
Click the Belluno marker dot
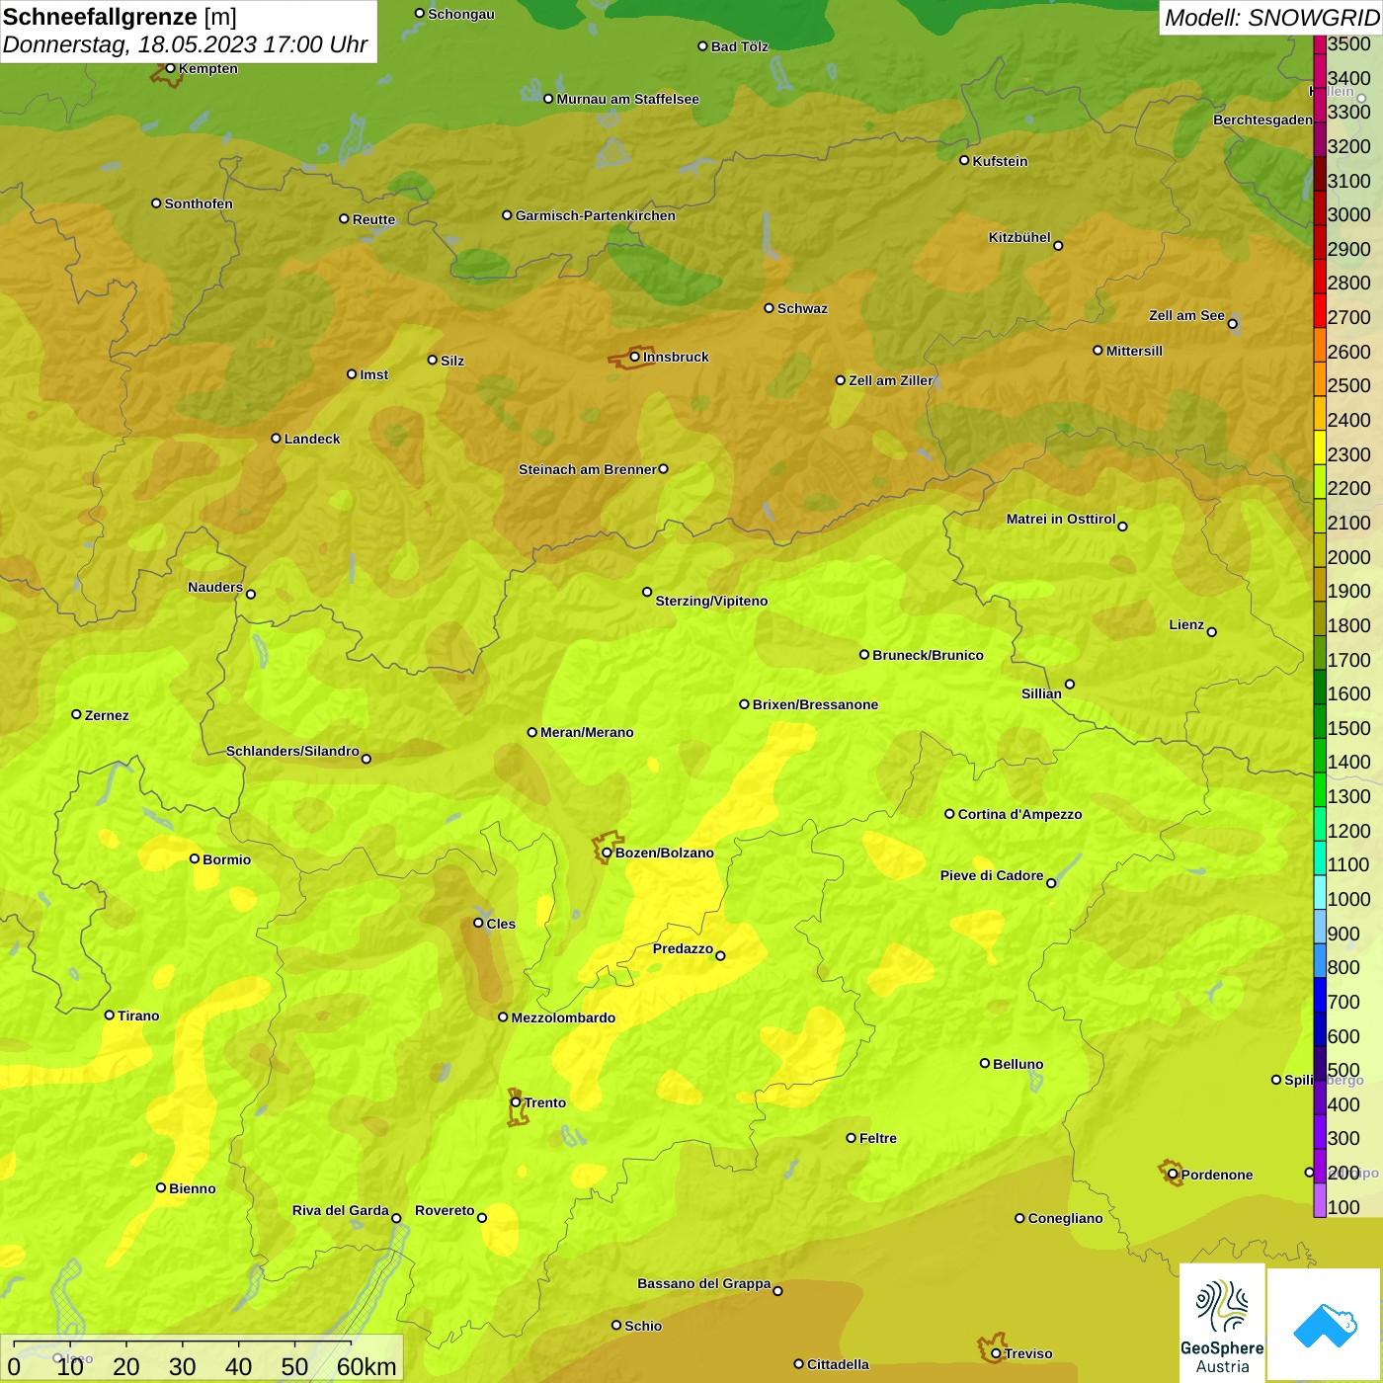click(x=984, y=1063)
